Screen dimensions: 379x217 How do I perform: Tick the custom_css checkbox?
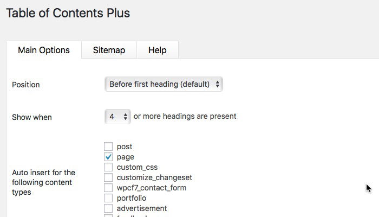pyautogui.click(x=108, y=167)
